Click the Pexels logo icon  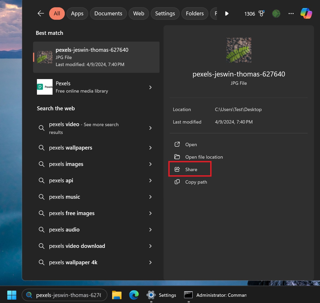45,87
